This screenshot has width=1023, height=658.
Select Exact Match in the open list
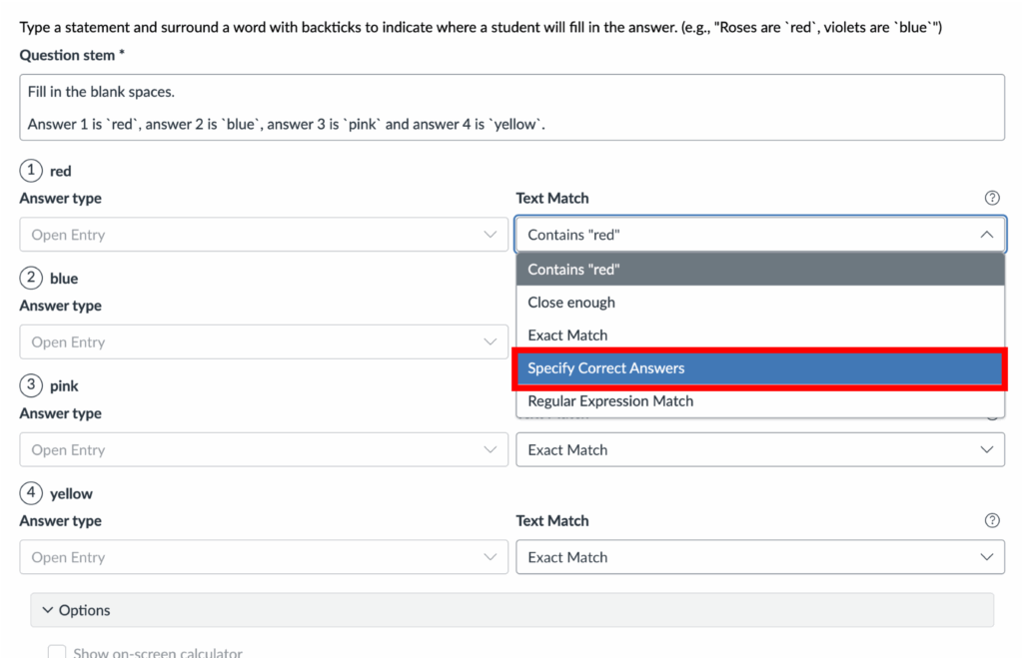[759, 335]
